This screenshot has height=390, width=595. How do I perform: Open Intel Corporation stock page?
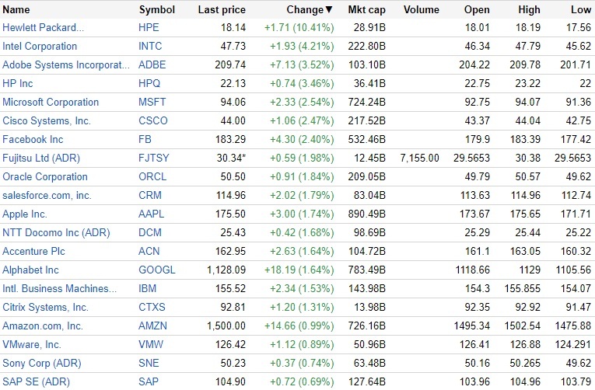coord(40,47)
